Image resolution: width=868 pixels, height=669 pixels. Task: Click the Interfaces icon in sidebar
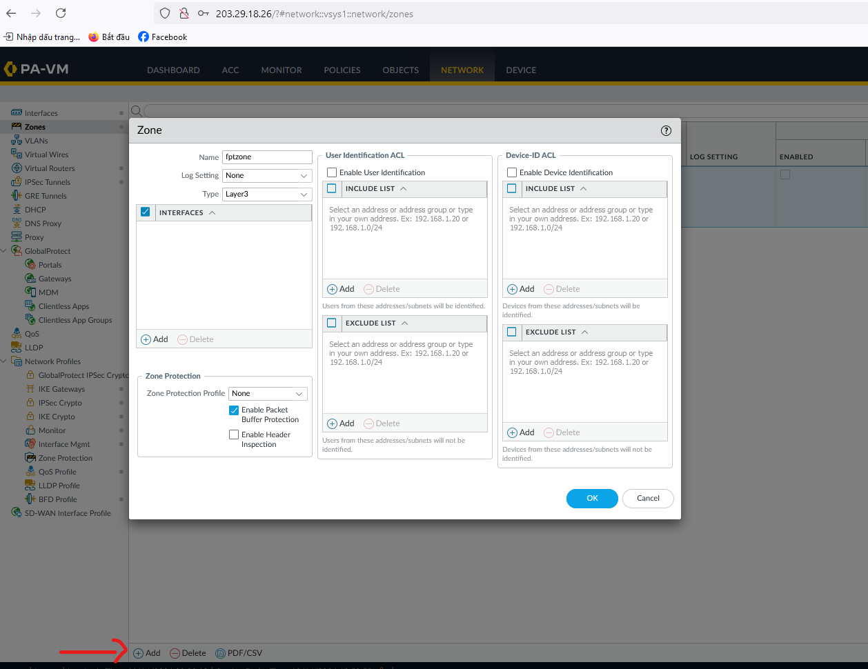coord(17,113)
